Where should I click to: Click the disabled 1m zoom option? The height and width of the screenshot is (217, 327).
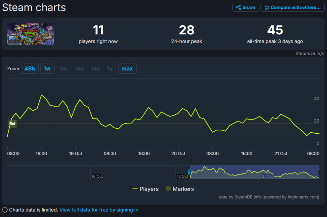(63, 69)
